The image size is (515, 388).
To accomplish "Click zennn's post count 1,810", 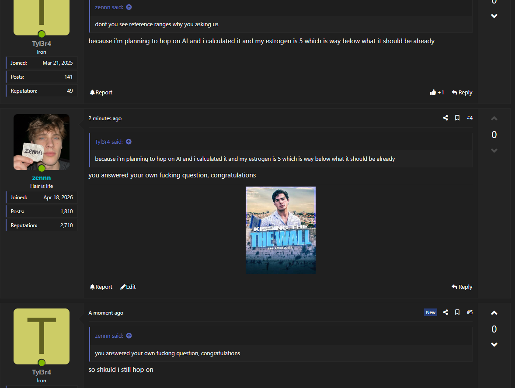I will pos(67,211).
